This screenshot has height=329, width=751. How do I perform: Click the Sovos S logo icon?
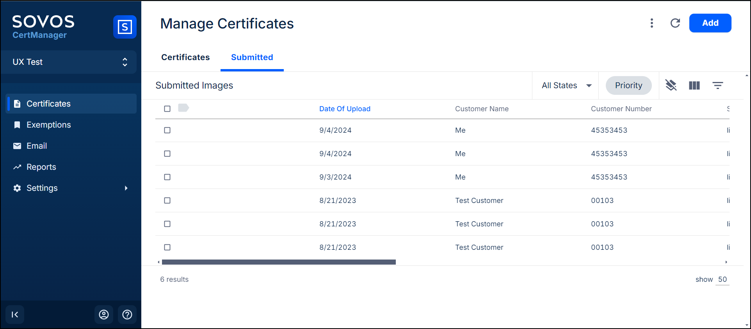coord(125,27)
